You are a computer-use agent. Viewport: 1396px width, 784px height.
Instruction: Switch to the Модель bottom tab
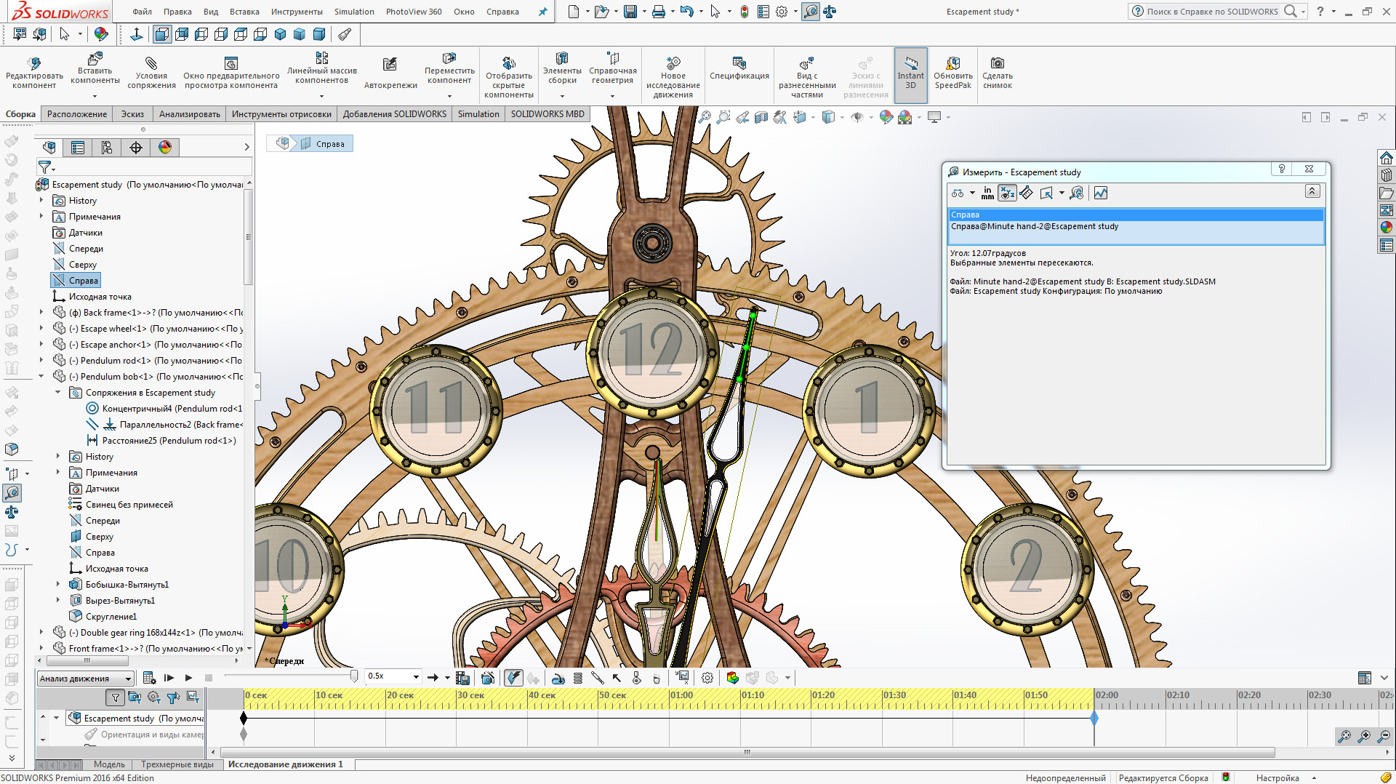tap(109, 764)
